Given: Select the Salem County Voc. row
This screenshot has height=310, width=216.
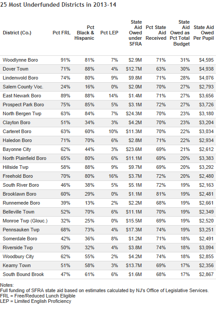Looking at the screenshot, I should (x=108, y=87).
